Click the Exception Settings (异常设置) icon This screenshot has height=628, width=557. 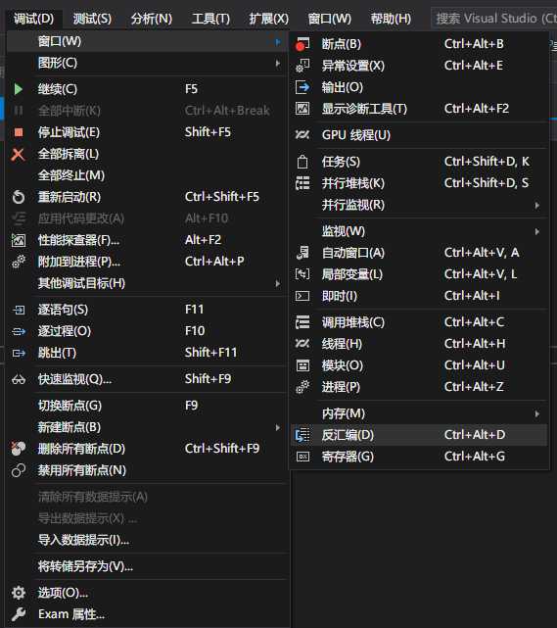pyautogui.click(x=302, y=66)
